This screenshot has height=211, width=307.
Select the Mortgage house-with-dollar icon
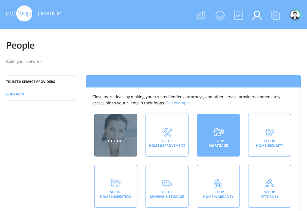(218, 131)
